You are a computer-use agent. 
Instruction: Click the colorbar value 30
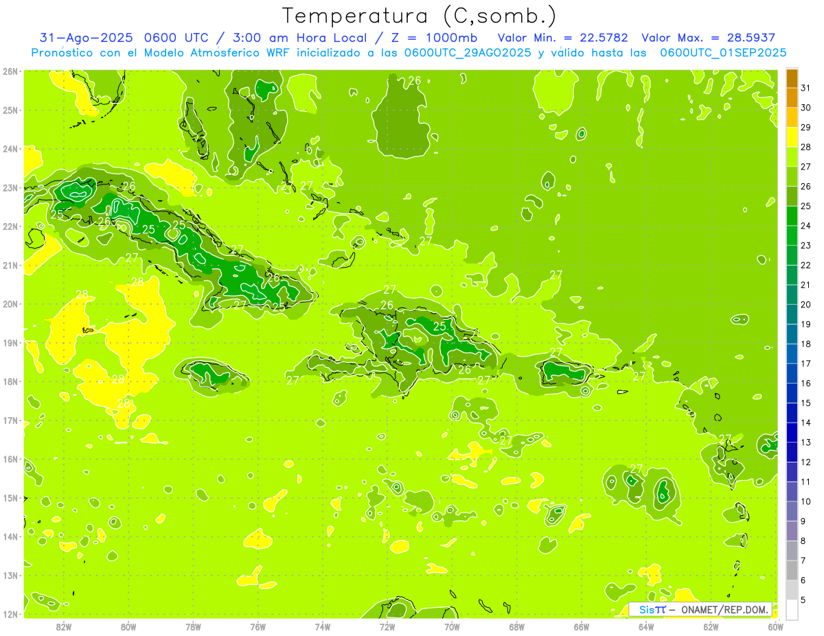pos(805,108)
